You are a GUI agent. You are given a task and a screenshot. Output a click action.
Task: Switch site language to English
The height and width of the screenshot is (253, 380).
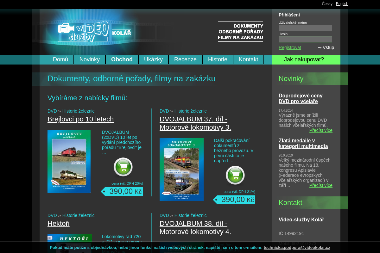(x=342, y=4)
